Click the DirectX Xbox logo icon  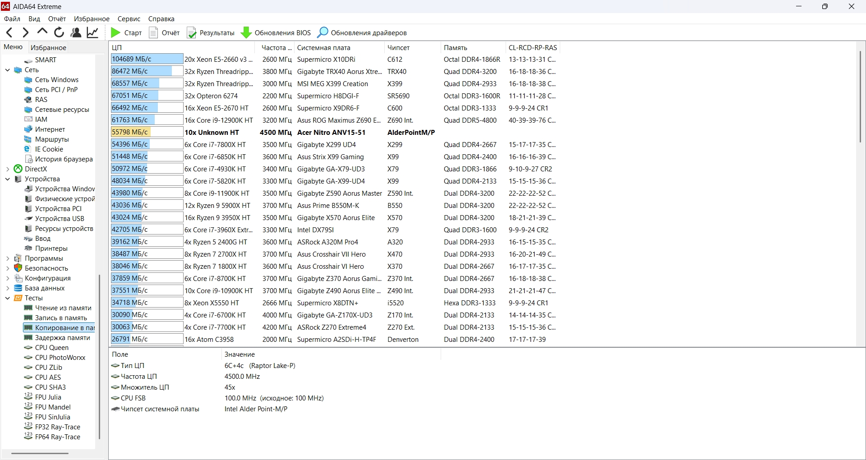point(18,169)
